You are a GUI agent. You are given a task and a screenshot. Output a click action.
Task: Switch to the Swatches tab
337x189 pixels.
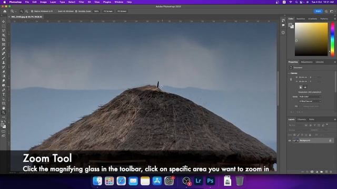[x=301, y=19]
